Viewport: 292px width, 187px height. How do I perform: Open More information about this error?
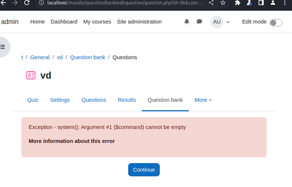(x=72, y=141)
